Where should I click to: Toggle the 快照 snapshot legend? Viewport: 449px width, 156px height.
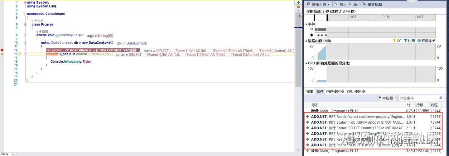409,41
